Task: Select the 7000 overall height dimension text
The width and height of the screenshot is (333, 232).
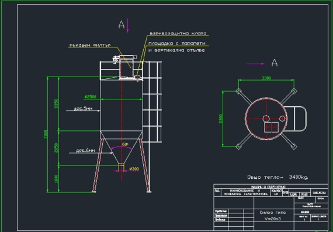Action: 46,134
